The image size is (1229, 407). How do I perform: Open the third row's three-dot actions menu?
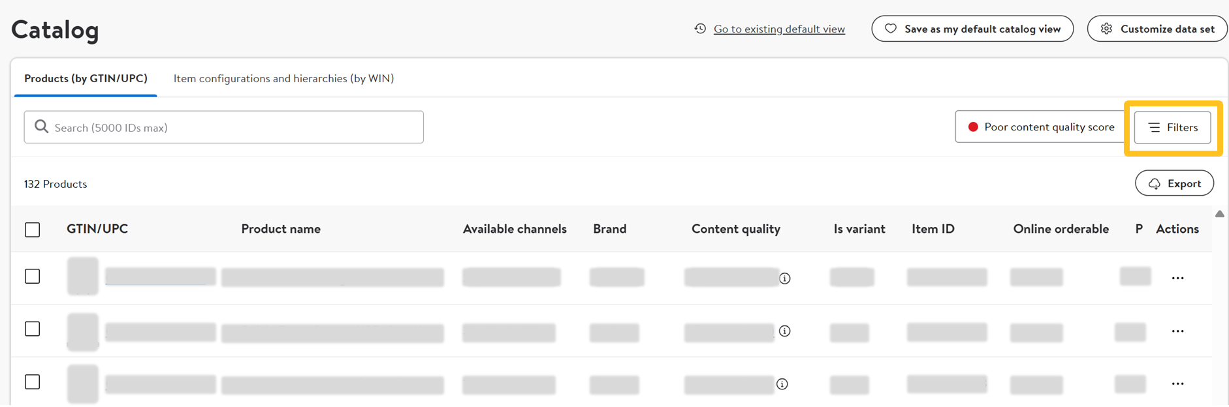[x=1177, y=384]
